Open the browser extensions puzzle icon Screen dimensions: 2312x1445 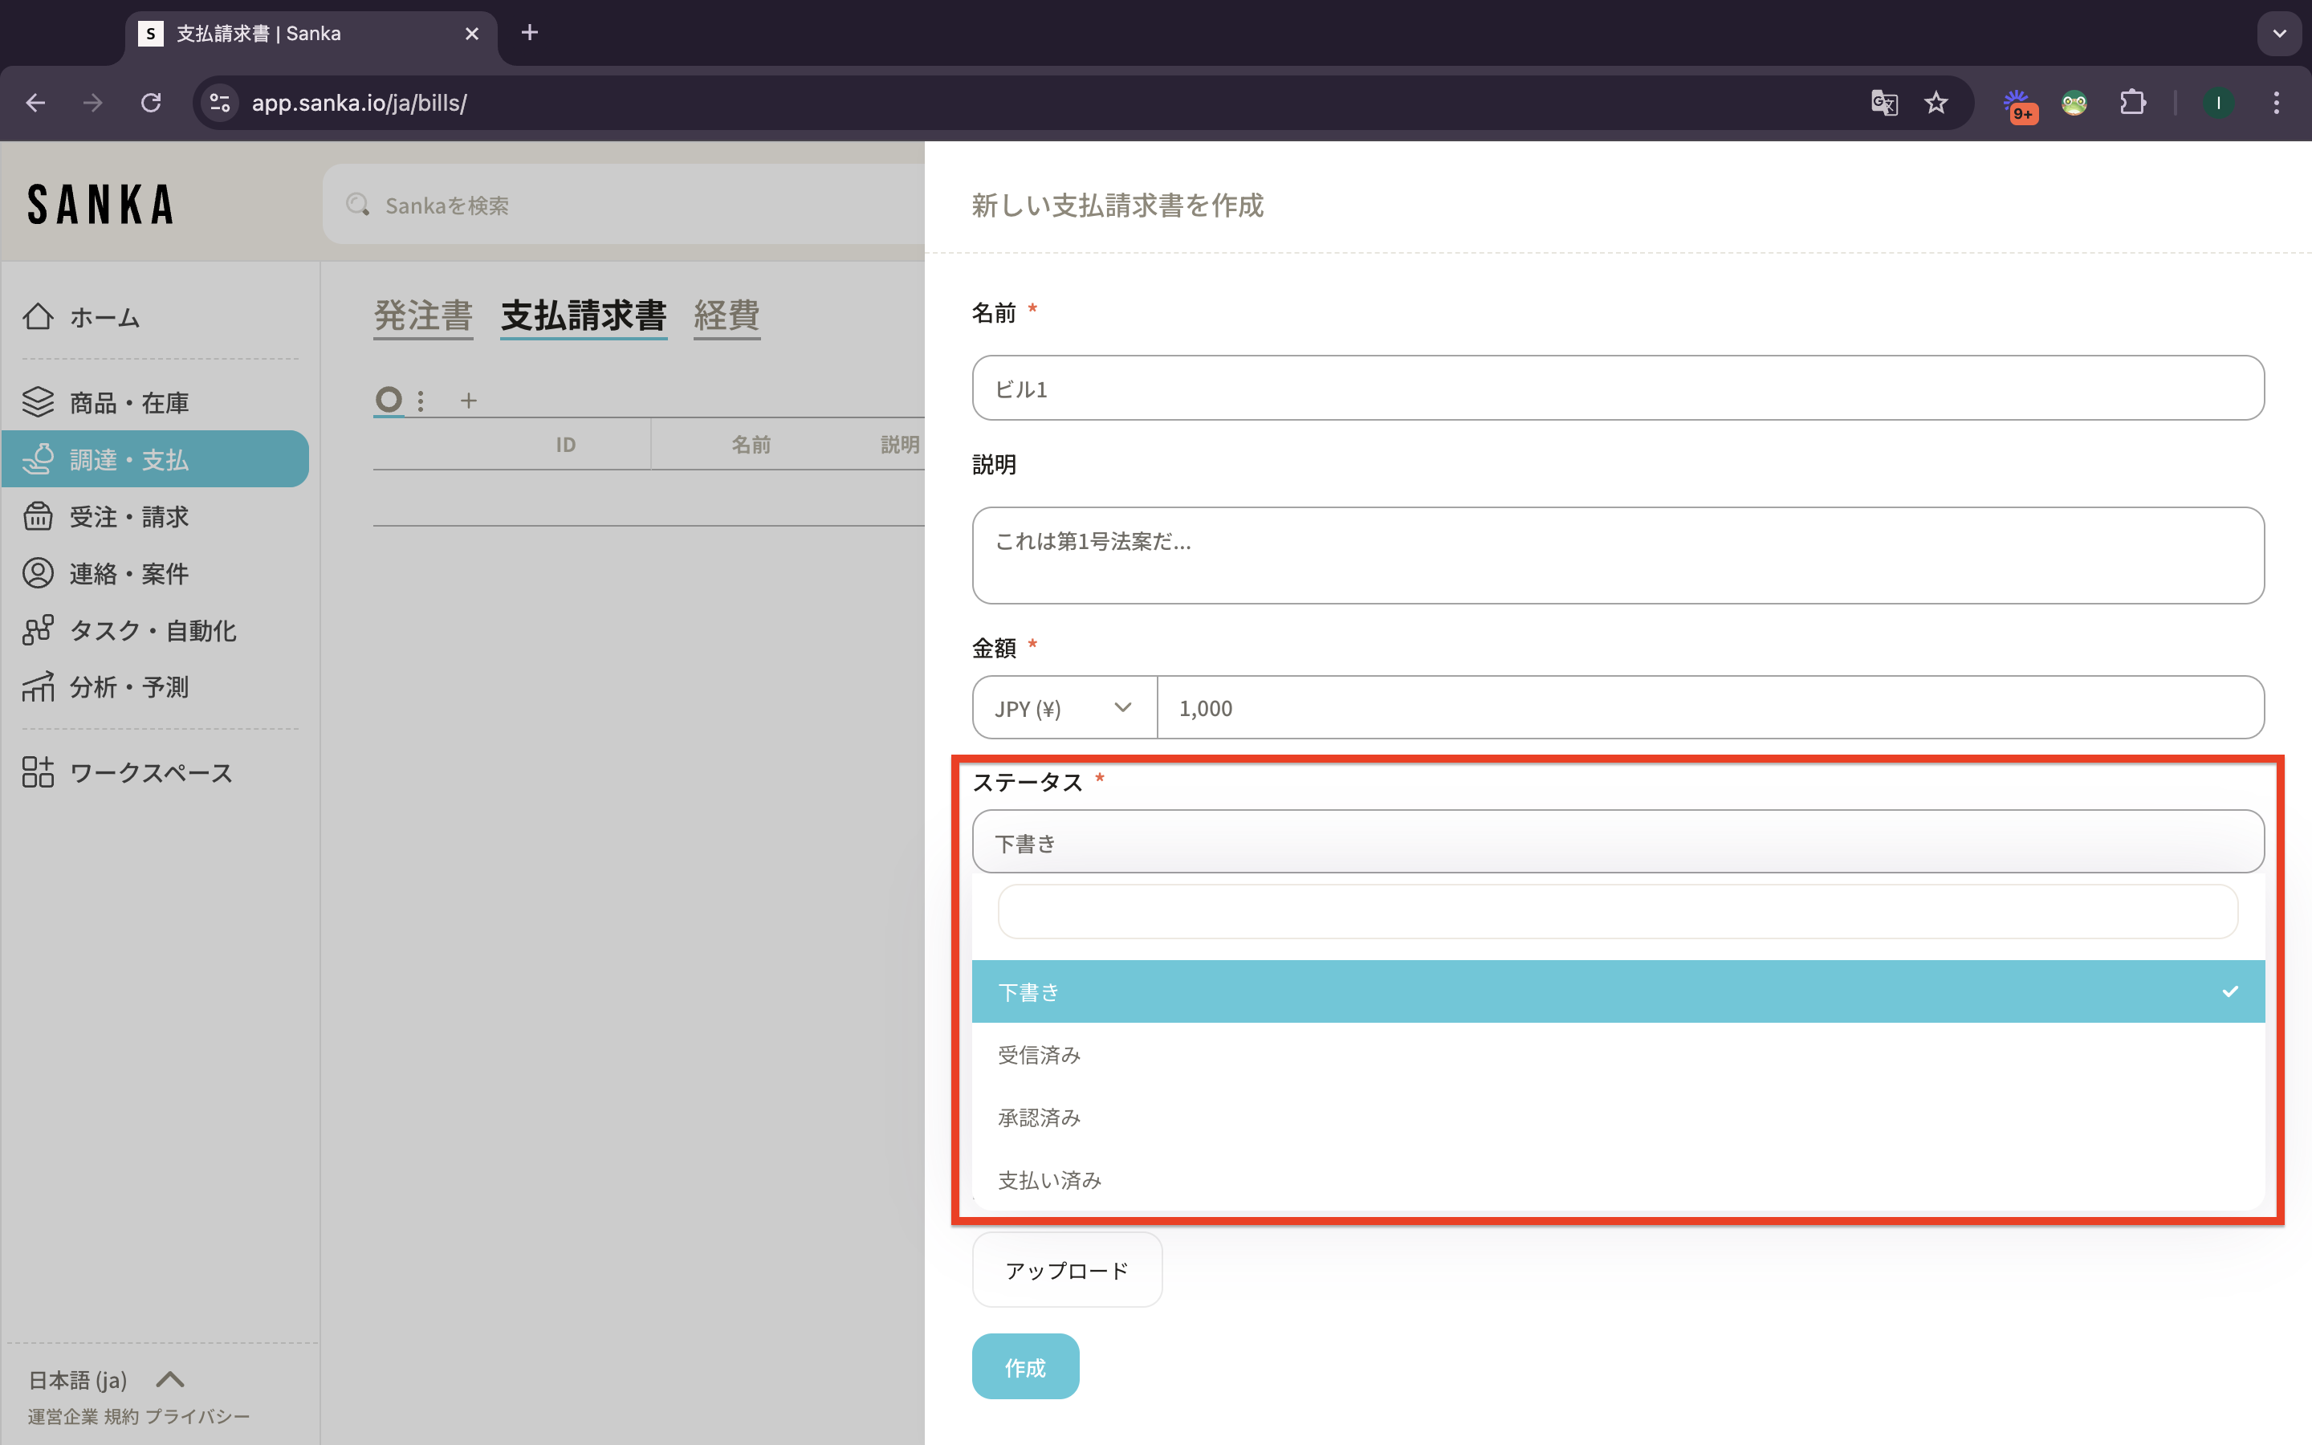[x=2132, y=102]
